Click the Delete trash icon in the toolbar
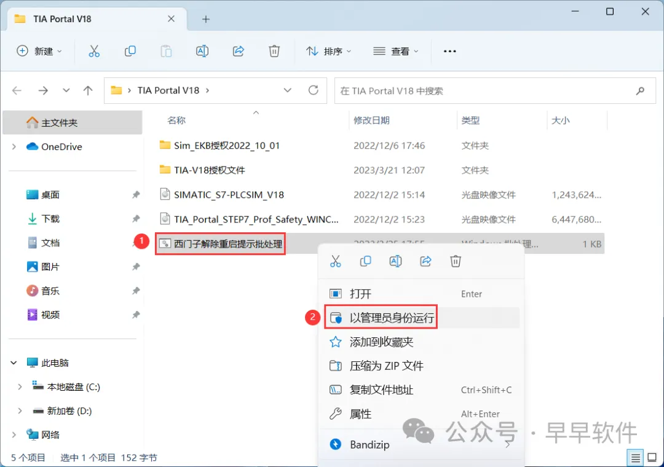Screen dimensions: 664x467 [274, 51]
